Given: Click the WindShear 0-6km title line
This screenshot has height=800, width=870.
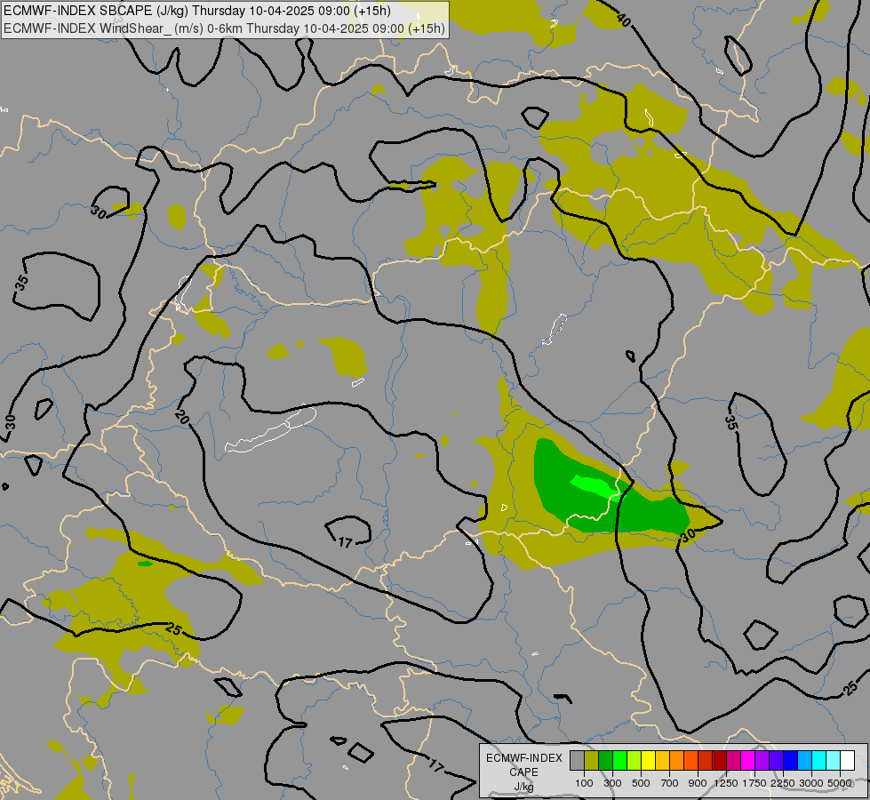Looking at the screenshot, I should pos(225,28).
